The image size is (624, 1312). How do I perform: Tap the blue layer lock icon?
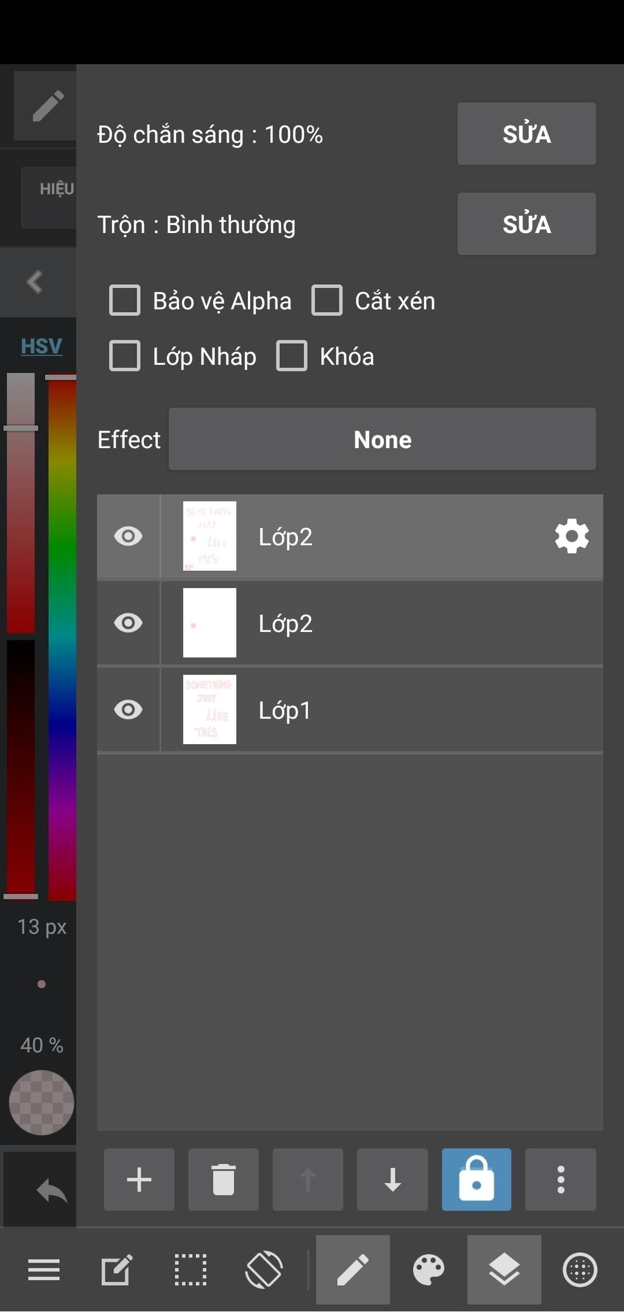pos(476,1179)
